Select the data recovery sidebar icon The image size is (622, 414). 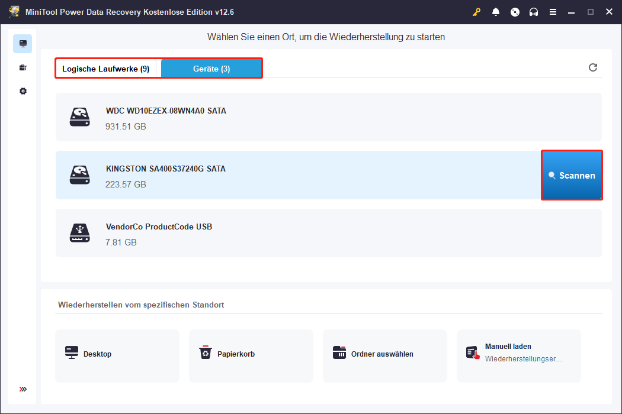coord(23,43)
